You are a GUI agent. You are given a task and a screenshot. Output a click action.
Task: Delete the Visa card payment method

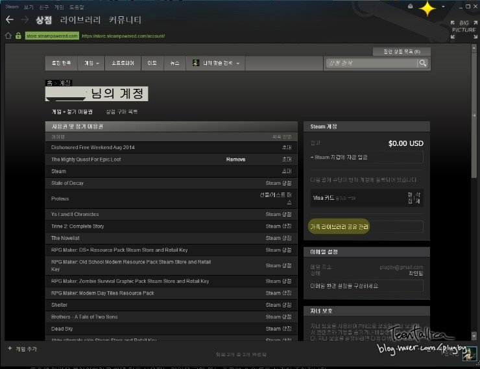[x=418, y=198]
